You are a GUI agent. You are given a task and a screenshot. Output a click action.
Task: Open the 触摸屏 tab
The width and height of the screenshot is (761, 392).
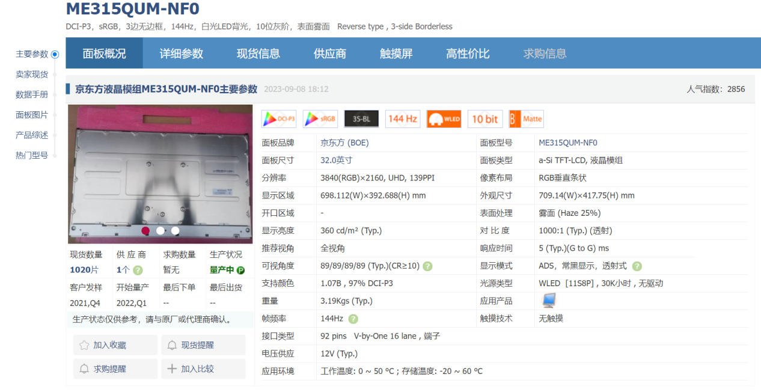coord(396,54)
